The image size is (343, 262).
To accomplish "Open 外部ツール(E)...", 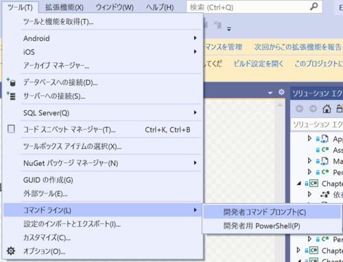I will coord(102,193).
